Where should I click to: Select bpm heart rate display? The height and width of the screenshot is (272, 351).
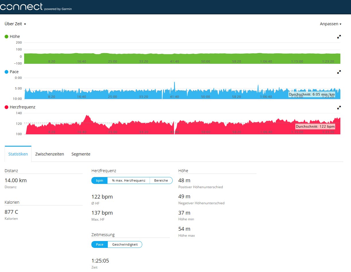pos(99,180)
